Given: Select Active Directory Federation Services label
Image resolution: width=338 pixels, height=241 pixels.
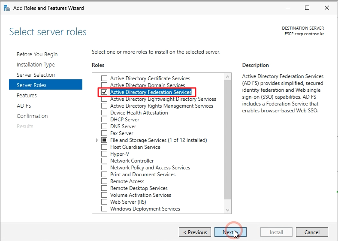Looking at the screenshot, I should click(x=151, y=92).
